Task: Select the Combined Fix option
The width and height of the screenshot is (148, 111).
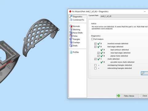Action: click(77, 20)
